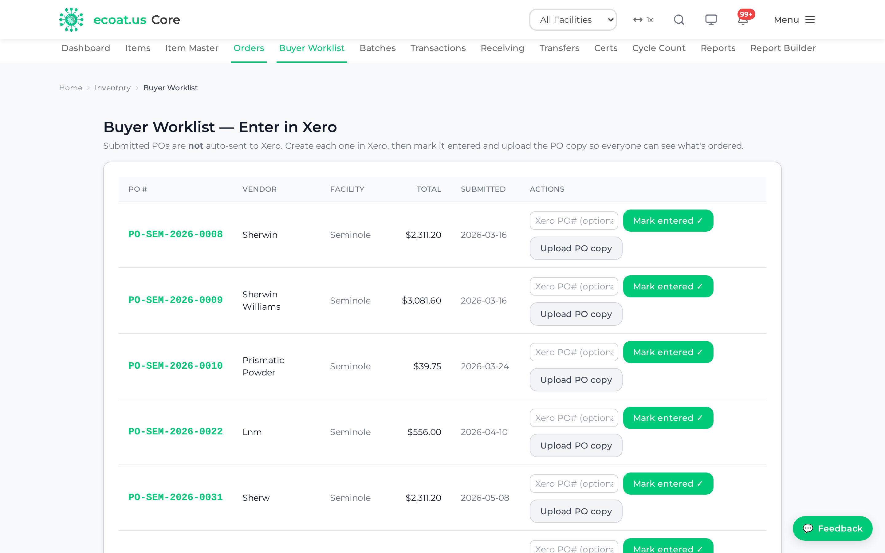The image size is (885, 553).
Task: Click the SUBMITTED column header
Action: [x=483, y=190]
